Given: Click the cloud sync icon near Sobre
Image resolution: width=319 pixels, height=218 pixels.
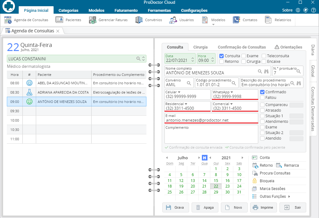Looking at the screenshot, I should tap(306, 10).
